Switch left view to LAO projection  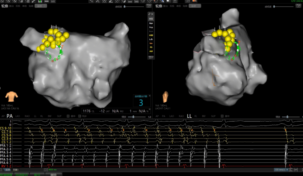[18, 116]
